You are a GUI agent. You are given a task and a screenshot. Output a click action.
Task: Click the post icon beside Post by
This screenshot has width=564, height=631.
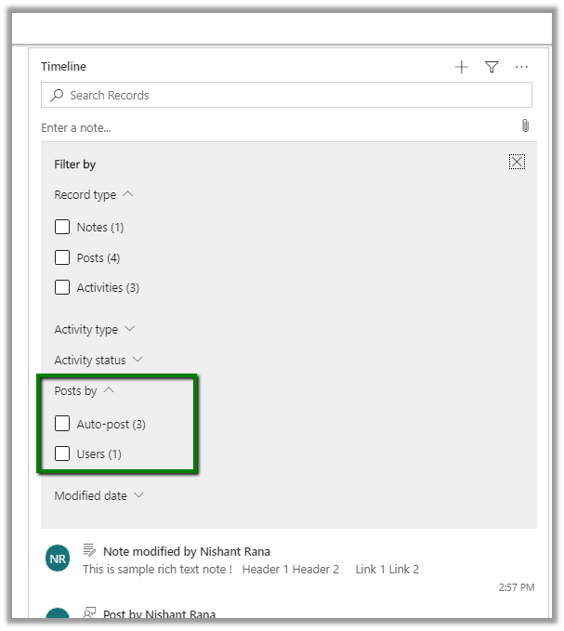coord(90,614)
